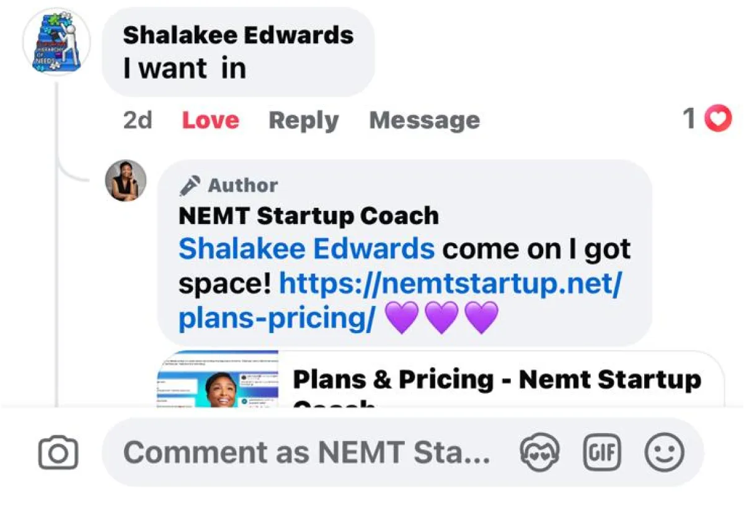
Task: Tap the blue Shalakee Edwards mention
Action: 306,249
